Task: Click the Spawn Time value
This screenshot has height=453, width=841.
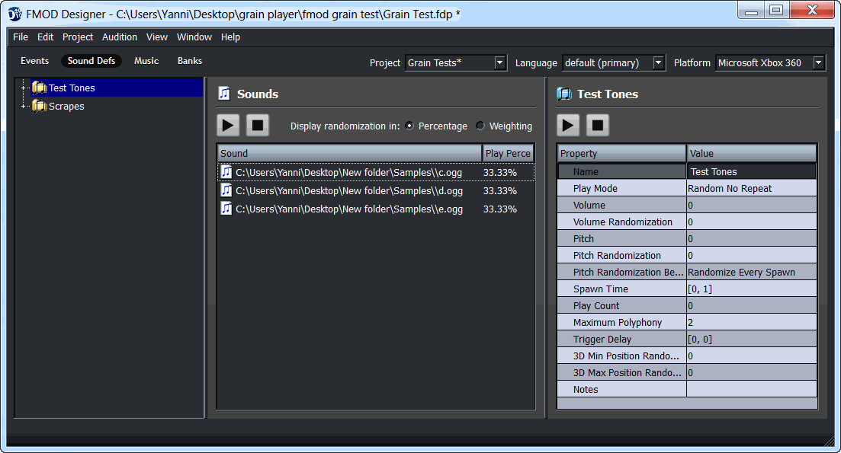Action: click(752, 289)
